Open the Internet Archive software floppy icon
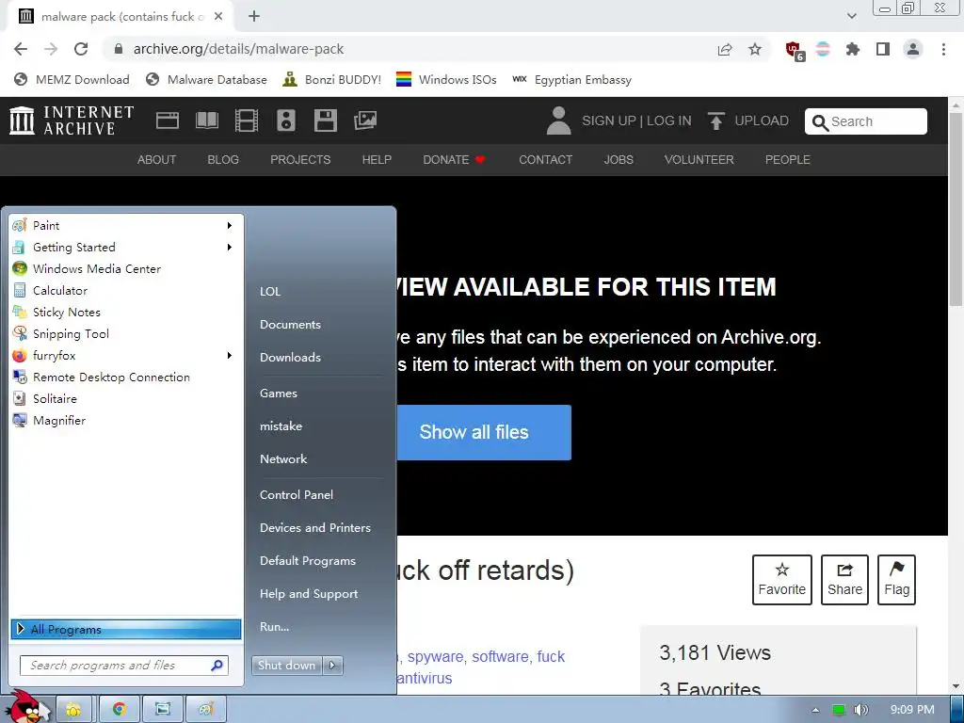964x723 pixels. coord(325,120)
